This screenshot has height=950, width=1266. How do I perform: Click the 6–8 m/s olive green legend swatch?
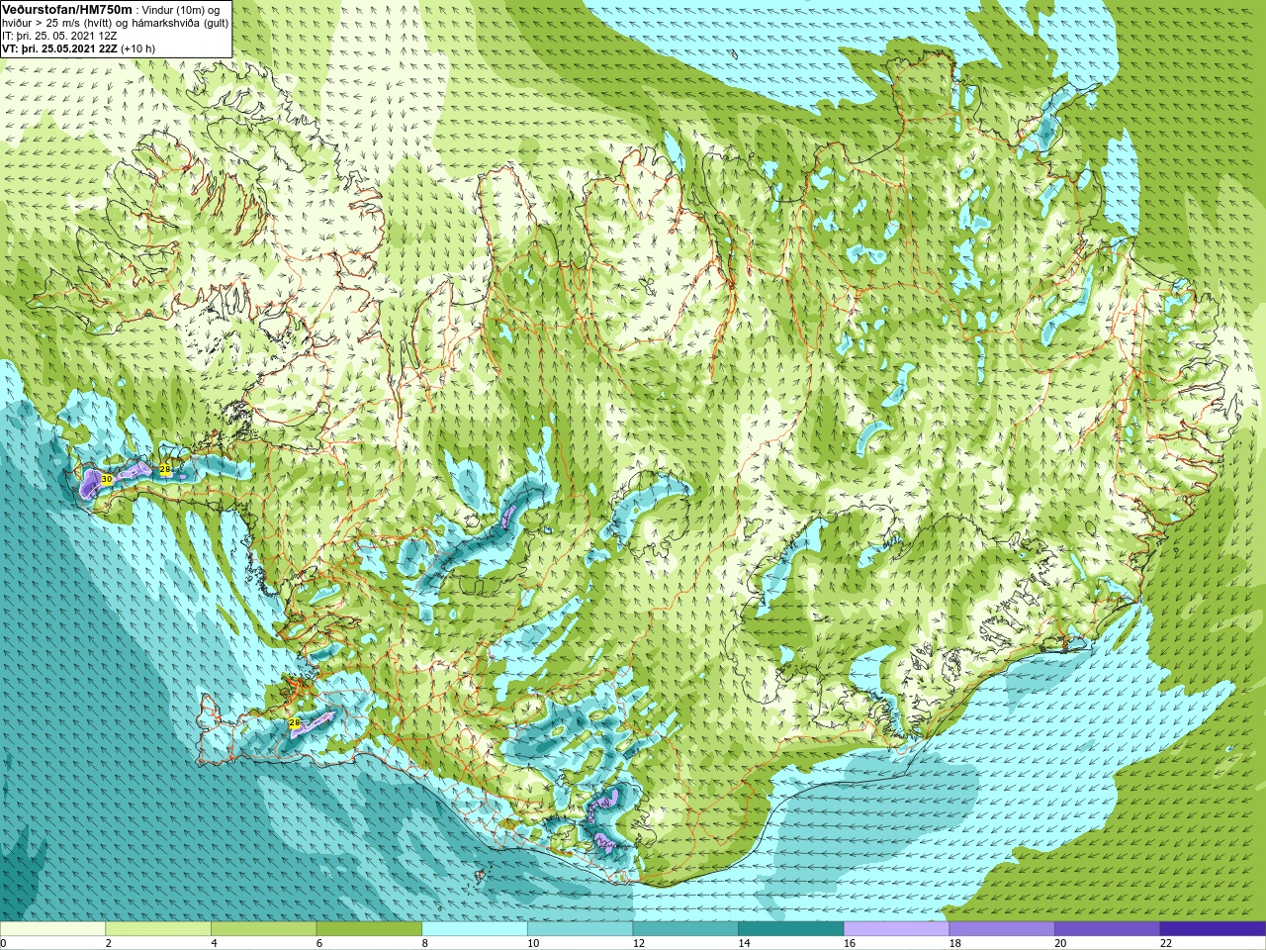[x=369, y=929]
